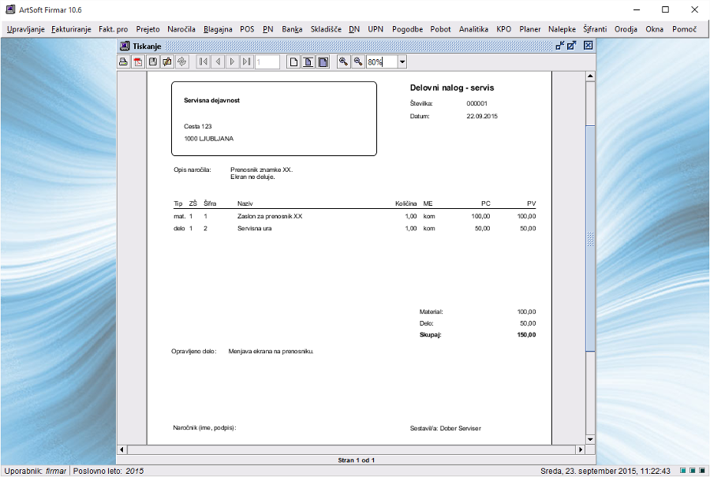
Task: Click the save diskette icon
Action: point(153,61)
